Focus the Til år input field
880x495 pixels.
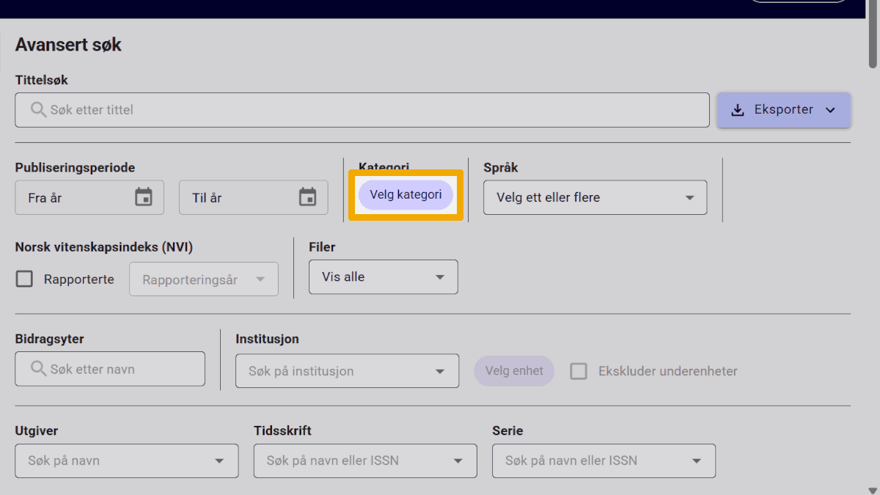click(254, 197)
